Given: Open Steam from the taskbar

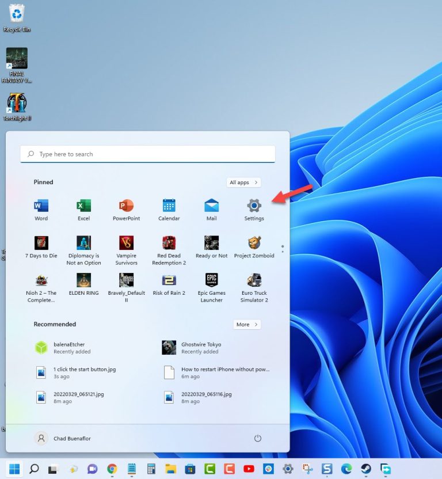Looking at the screenshot, I should point(366,469).
